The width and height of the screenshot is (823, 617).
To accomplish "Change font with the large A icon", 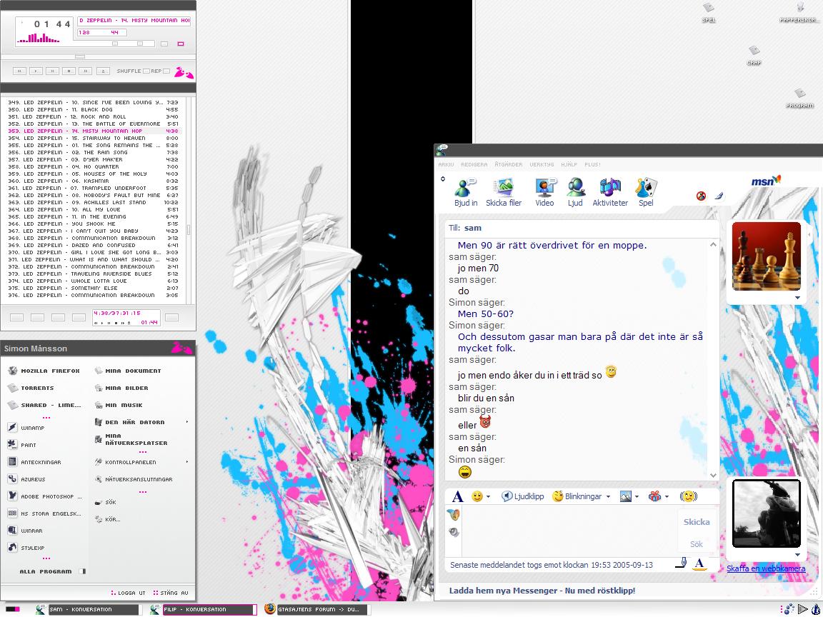I will point(458,496).
